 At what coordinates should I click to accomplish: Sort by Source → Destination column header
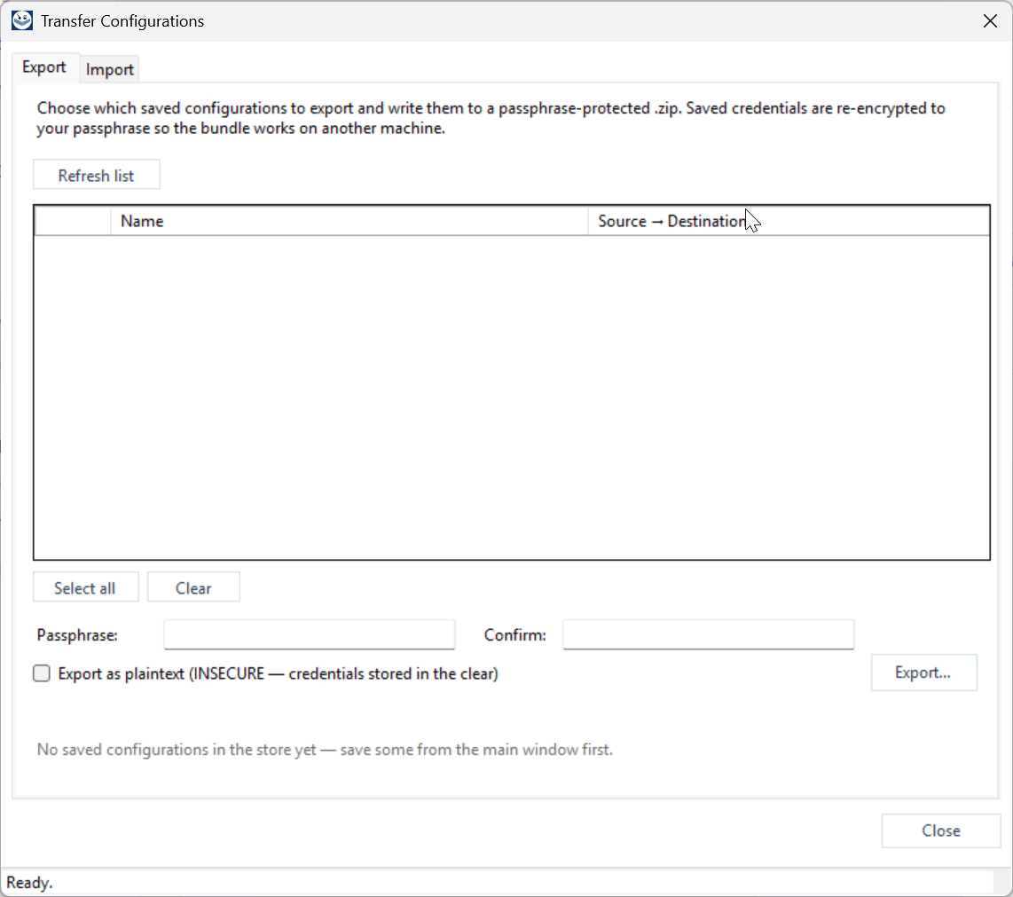789,221
